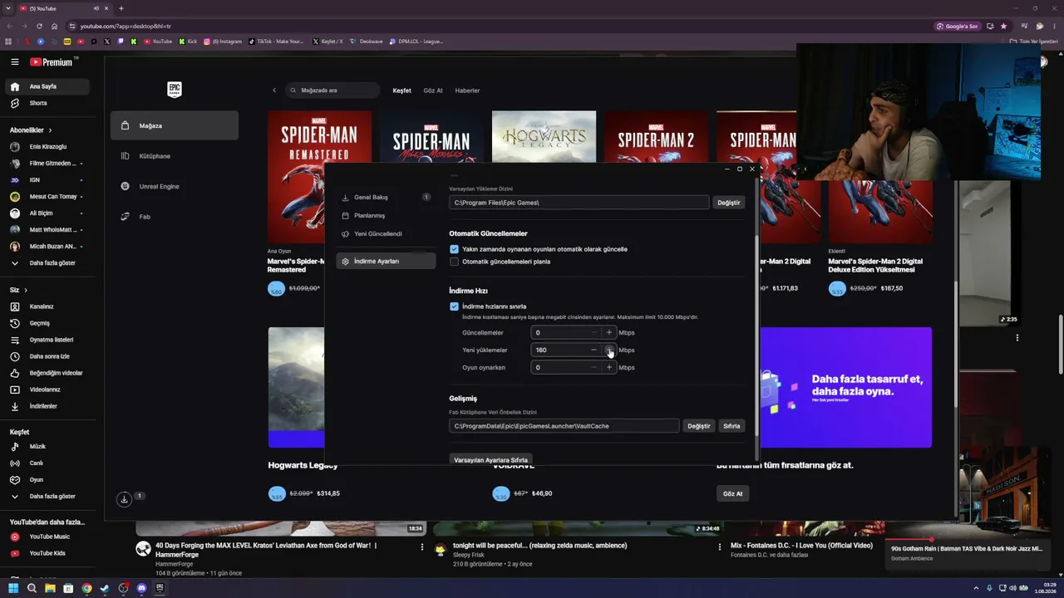This screenshot has width=1064, height=598.
Task: Open the Epic launcher downloads icon
Action: [x=124, y=499]
